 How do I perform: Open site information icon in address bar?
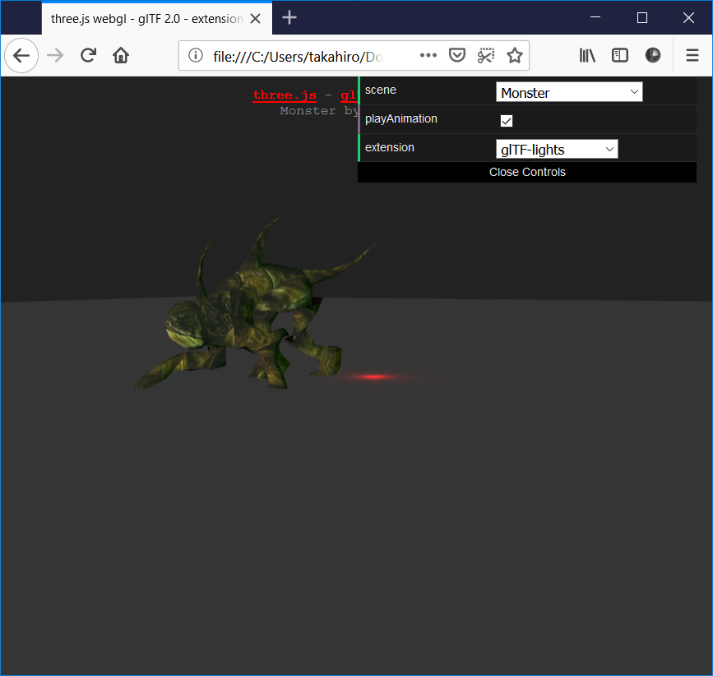(196, 55)
